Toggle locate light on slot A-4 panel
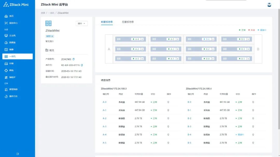 (x=142, y=39)
